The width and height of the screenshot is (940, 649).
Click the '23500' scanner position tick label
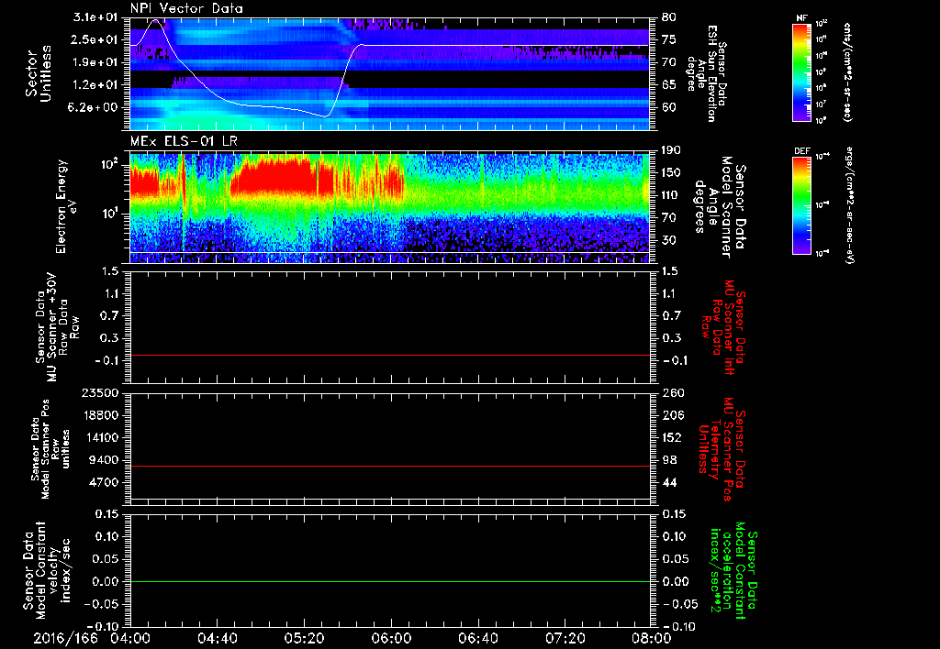(98, 393)
